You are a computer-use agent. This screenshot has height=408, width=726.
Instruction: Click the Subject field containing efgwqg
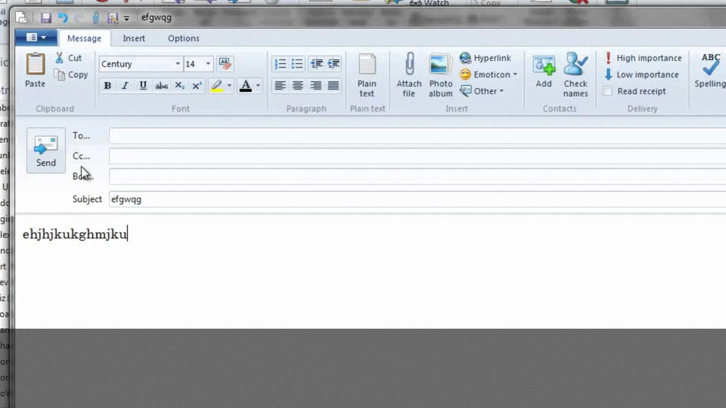pyautogui.click(x=417, y=199)
